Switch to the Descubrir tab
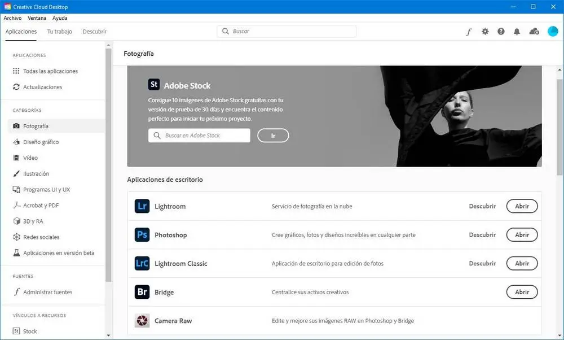This screenshot has width=564, height=340. point(95,32)
